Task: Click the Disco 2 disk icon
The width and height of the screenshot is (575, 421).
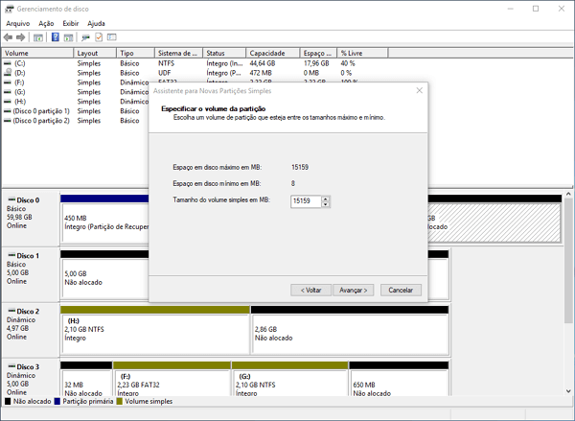Action: pos(11,312)
